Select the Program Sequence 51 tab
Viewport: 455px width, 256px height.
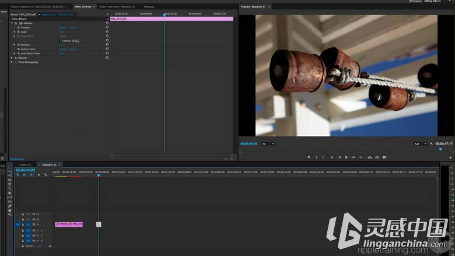pyautogui.click(x=253, y=6)
